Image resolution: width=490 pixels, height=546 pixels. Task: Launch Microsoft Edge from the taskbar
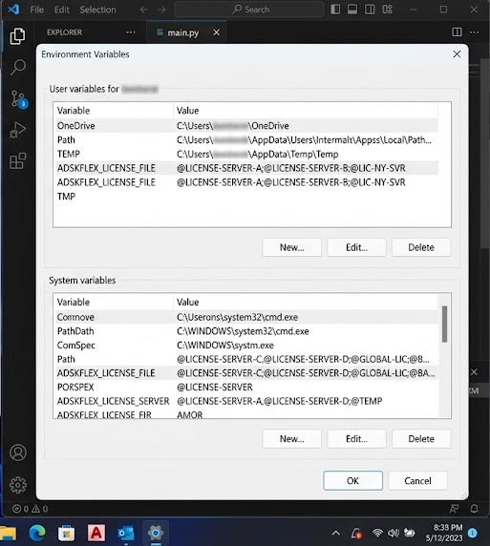37,533
